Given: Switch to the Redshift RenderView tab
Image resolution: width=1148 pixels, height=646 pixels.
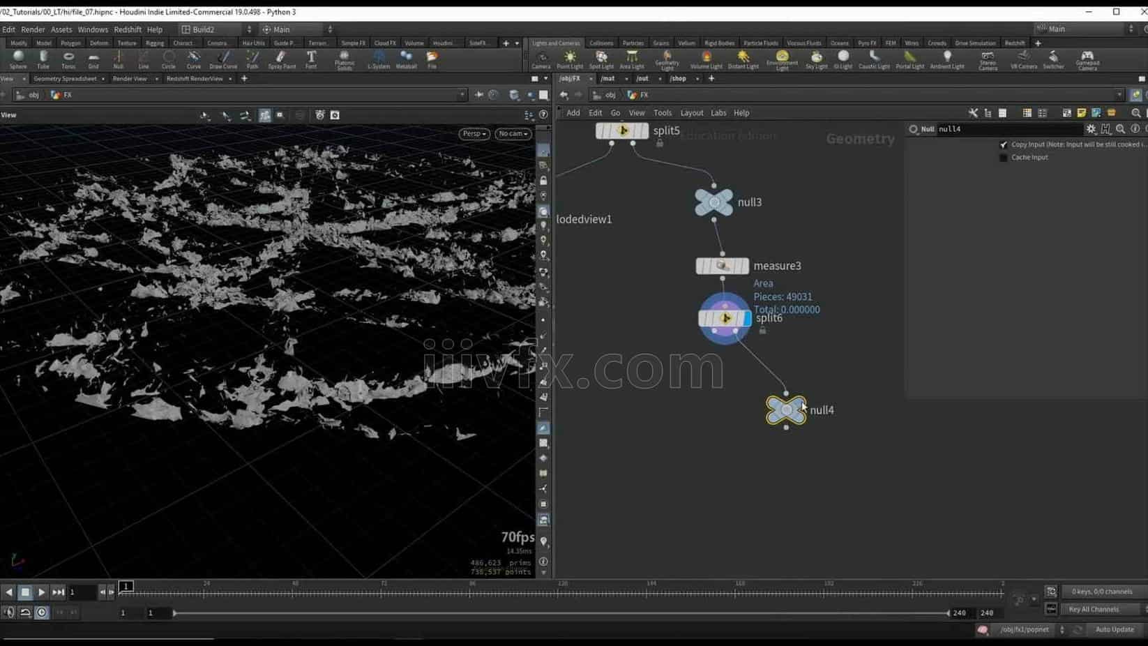Looking at the screenshot, I should 195,79.
